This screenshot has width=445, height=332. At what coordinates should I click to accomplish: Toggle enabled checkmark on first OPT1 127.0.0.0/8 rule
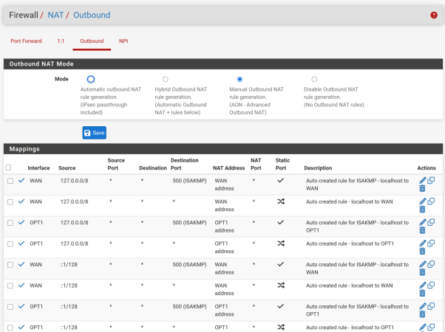21,222
